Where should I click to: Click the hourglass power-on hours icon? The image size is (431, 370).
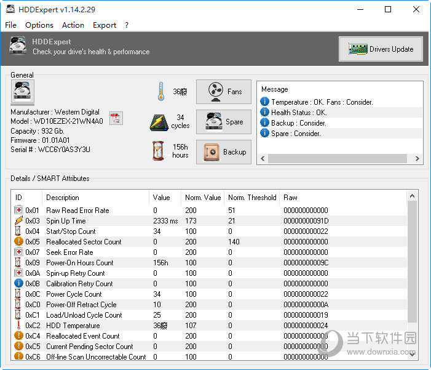coord(159,151)
